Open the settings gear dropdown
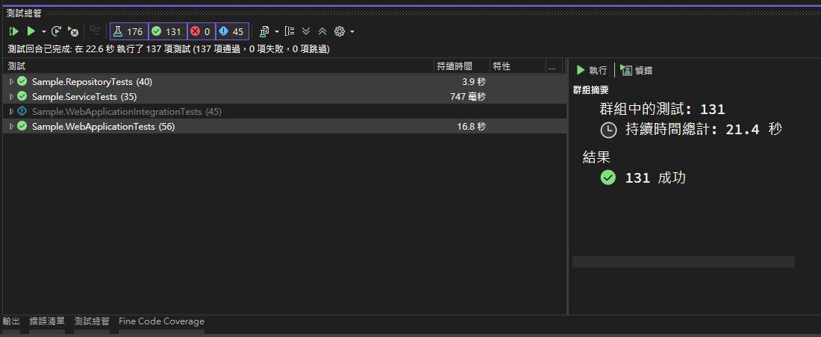 coord(343,31)
